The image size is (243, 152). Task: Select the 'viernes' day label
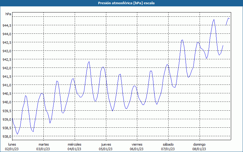pos(137,144)
